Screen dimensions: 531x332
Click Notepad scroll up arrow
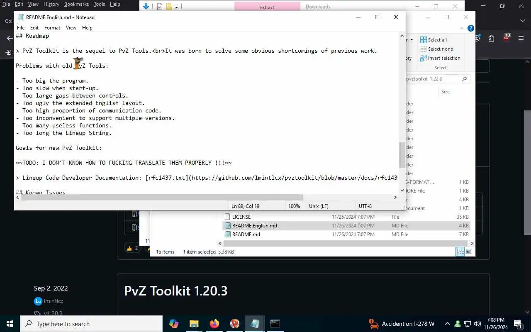(402, 36)
